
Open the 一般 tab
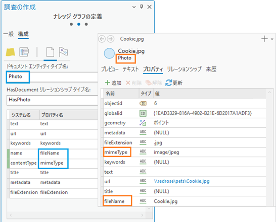pyautogui.click(x=9, y=34)
